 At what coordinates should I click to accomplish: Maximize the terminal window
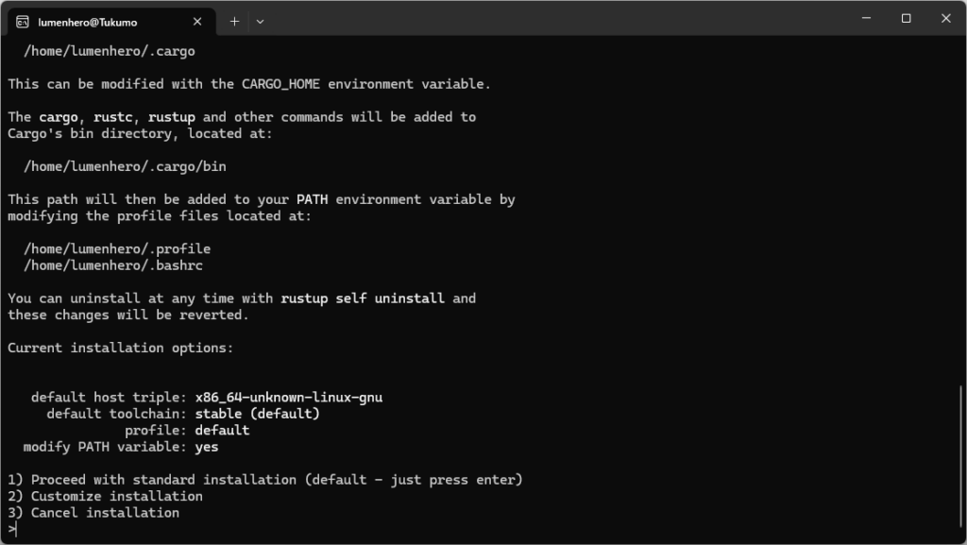point(906,18)
